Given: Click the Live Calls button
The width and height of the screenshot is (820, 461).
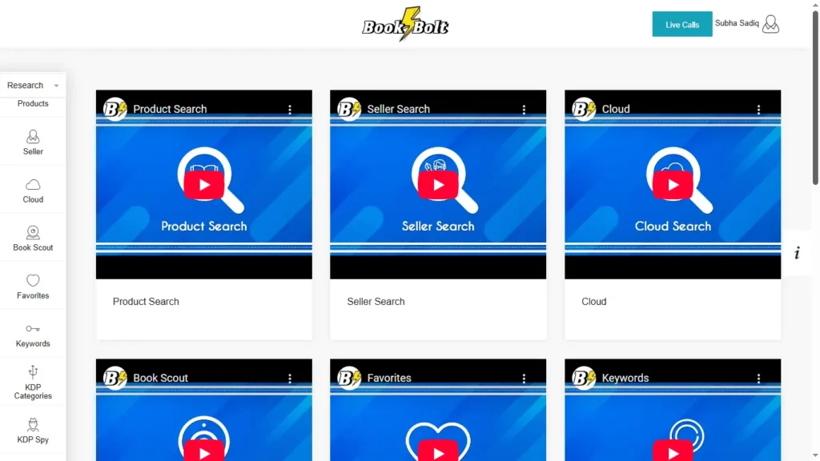Looking at the screenshot, I should [682, 24].
